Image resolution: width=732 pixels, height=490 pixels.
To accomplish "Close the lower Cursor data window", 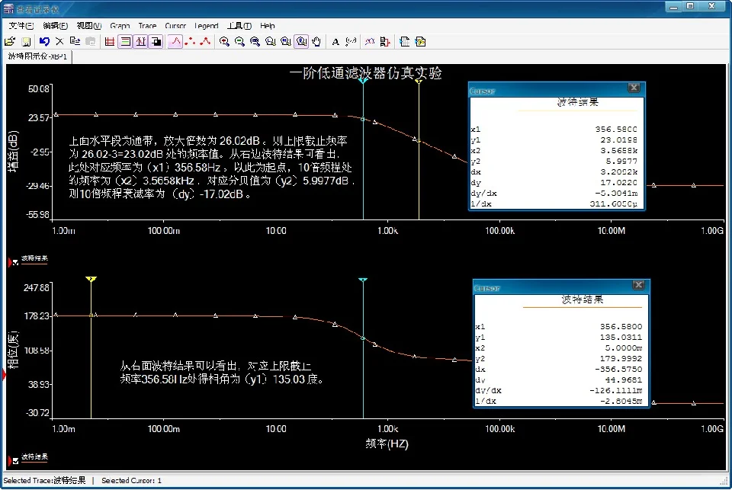I will pos(639,285).
